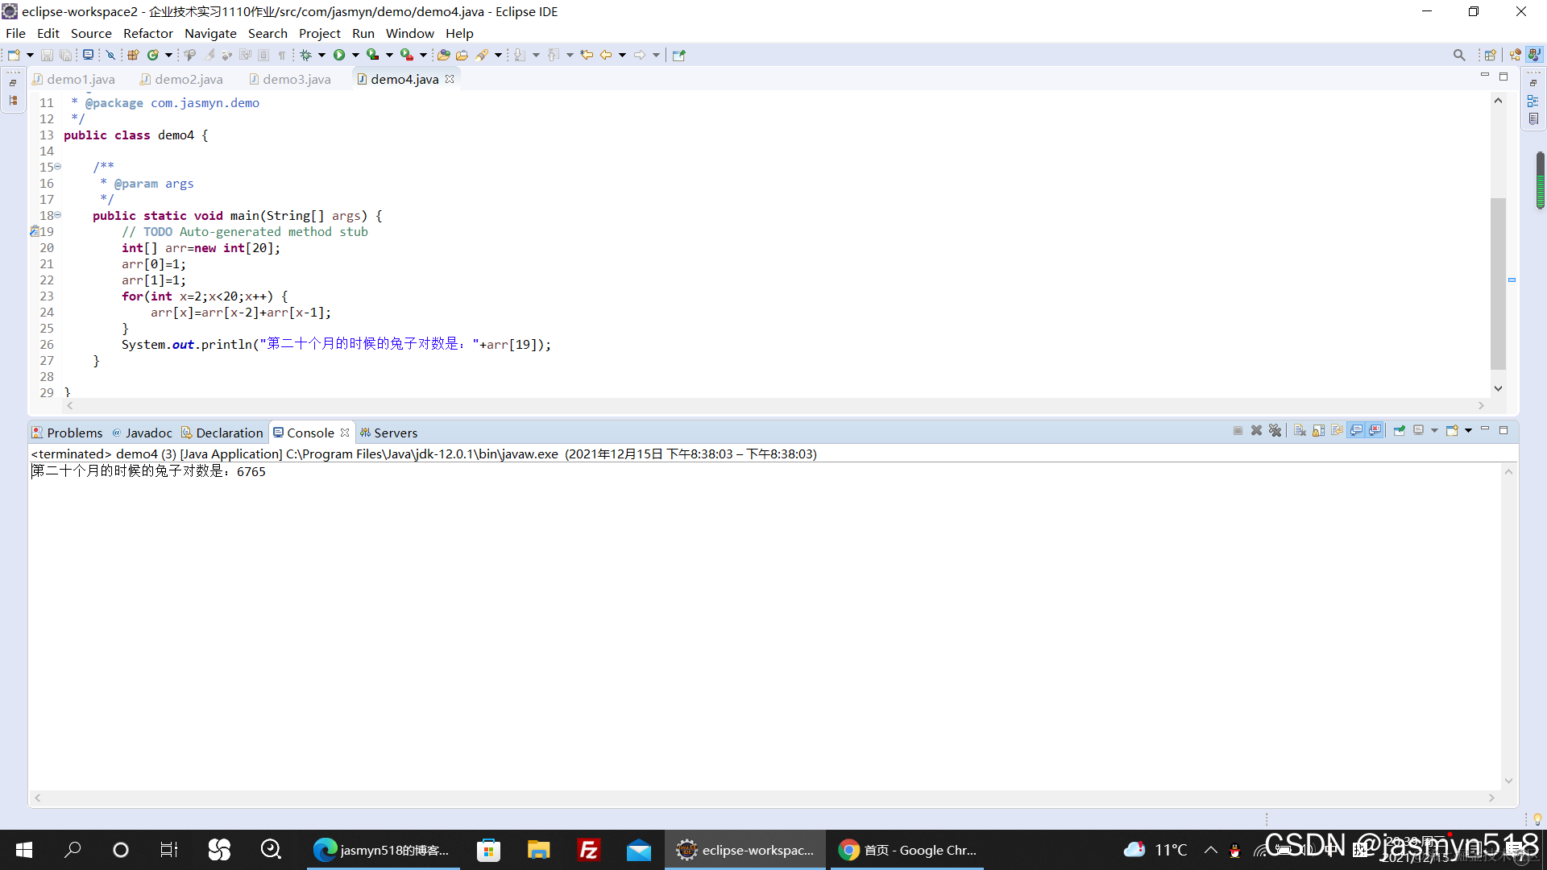Click the editor's vertical scrollbar thumb

pos(1498,282)
